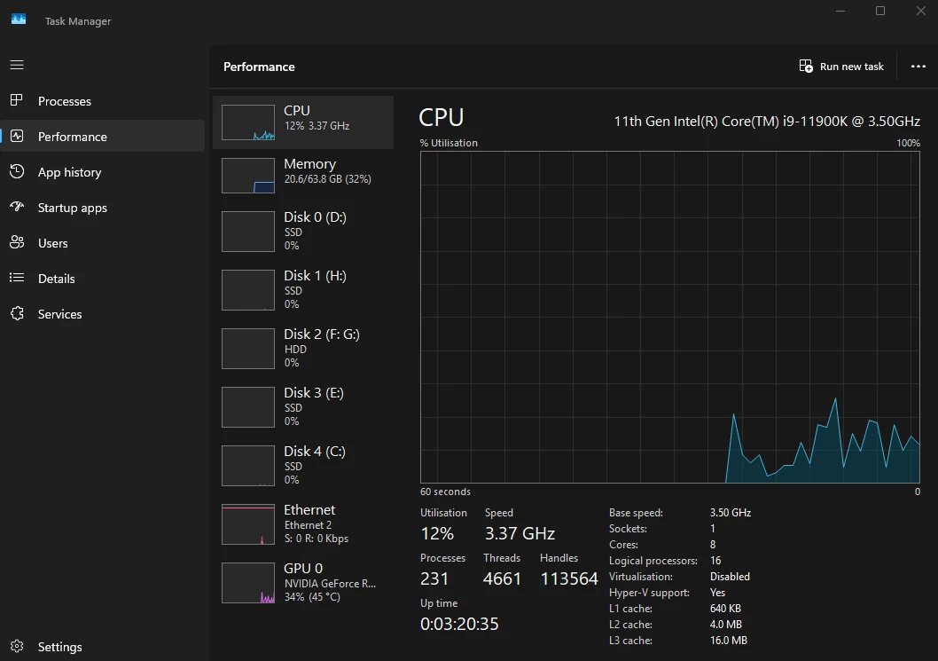This screenshot has height=661, width=938.
Task: Select the Memory mini graph thumbnail
Action: coord(248,176)
